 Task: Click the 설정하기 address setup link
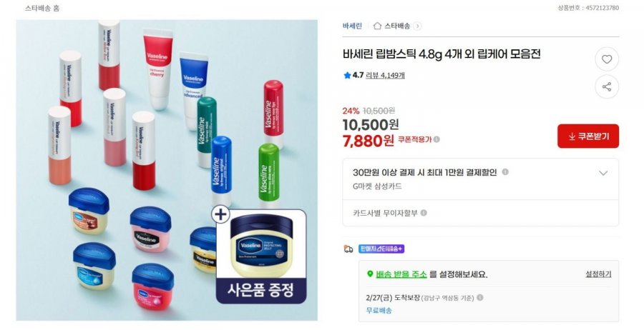598,274
